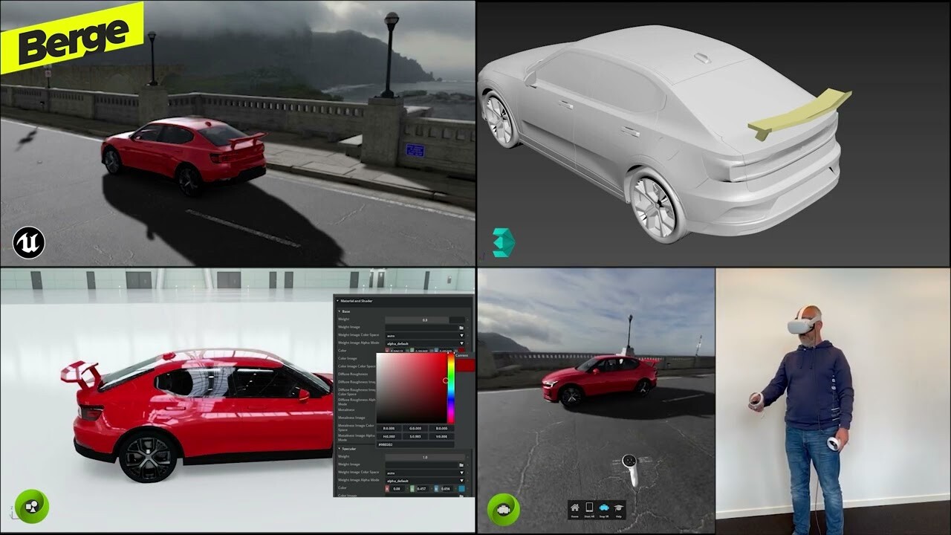
Task: Click the hex color value #980202
Action: (x=387, y=444)
